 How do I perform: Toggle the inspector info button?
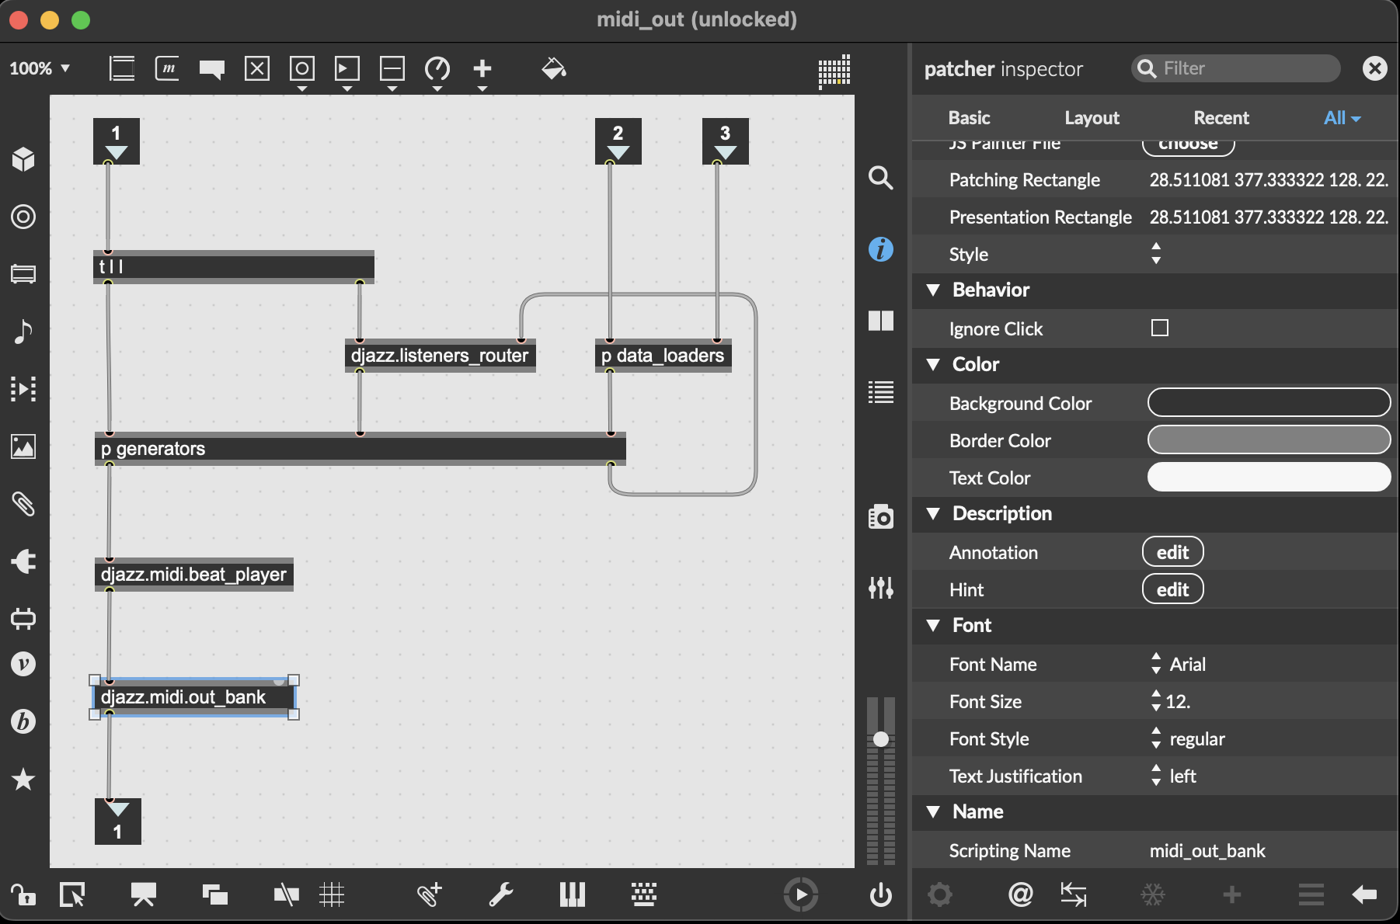click(880, 249)
